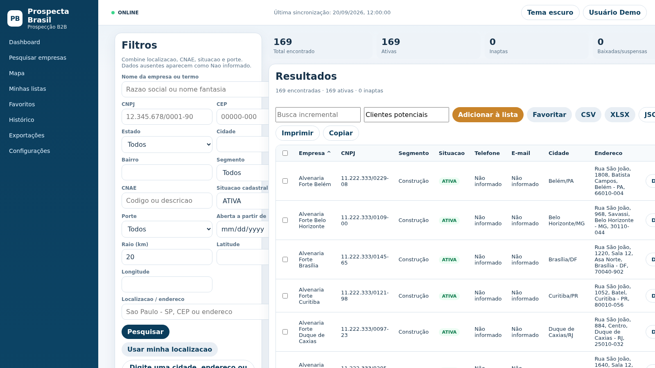This screenshot has height=368, width=655.
Task: Check the Alvenaria Forte Brasília row
Action: point(285,260)
